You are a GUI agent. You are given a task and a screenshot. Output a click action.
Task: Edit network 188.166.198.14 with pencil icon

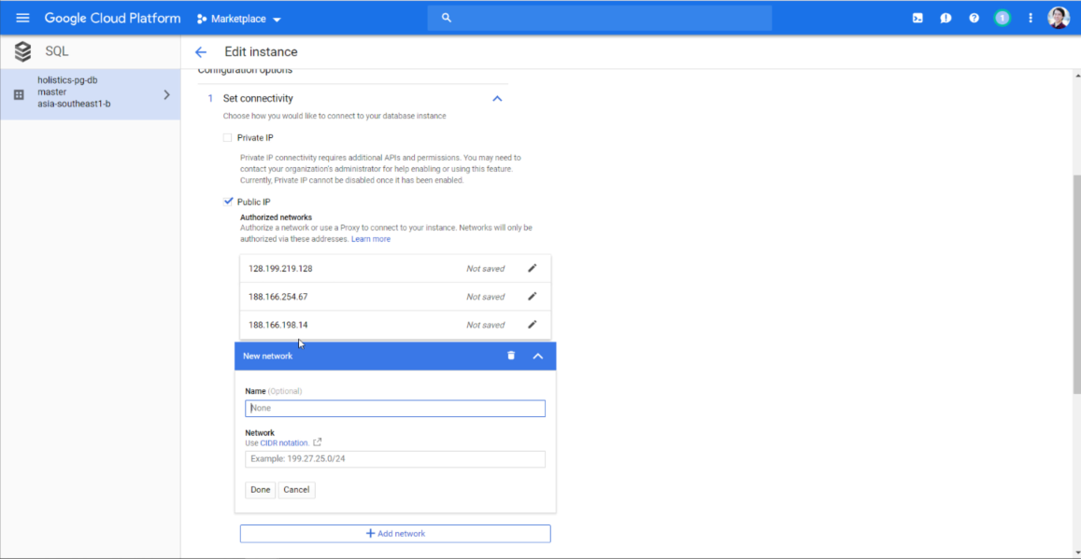533,325
